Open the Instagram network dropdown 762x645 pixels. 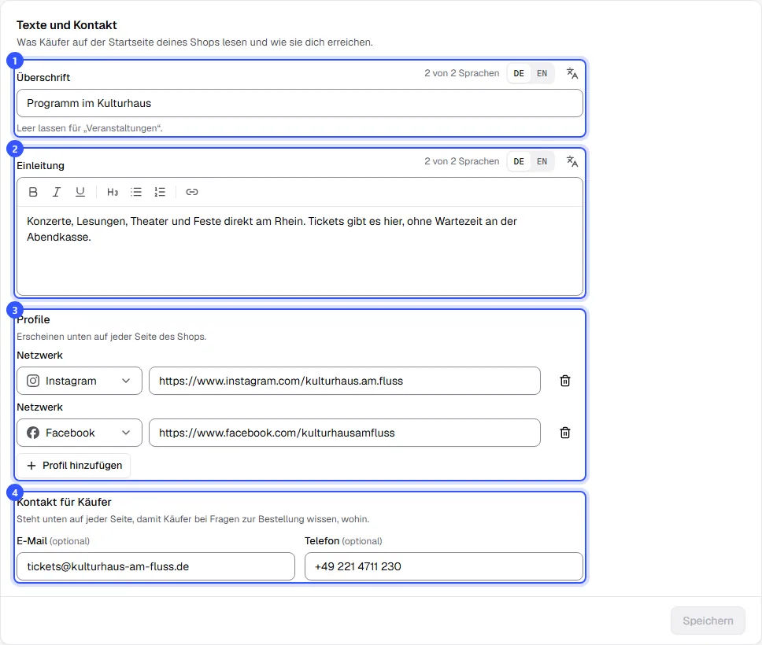tap(80, 381)
